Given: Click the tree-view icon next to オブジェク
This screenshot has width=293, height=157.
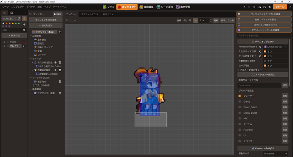Looking at the screenshot, I should point(19,19).
